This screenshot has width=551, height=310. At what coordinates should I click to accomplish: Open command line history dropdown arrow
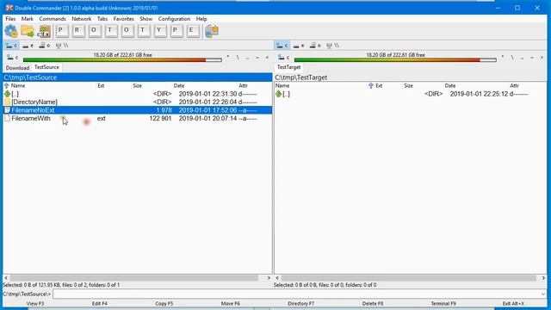click(x=543, y=294)
